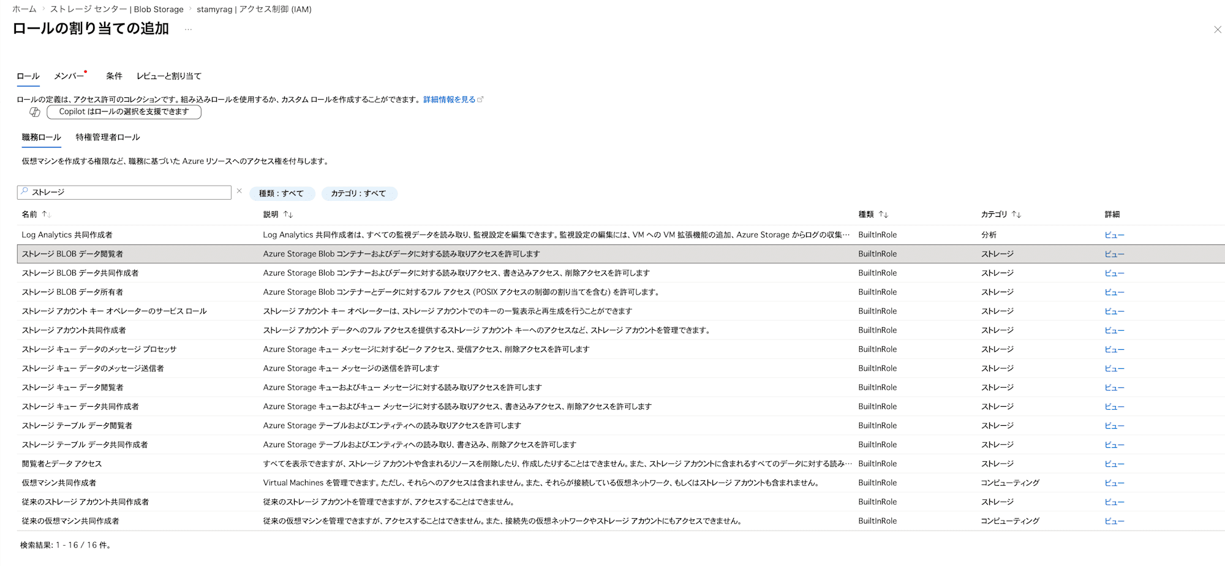Click 分析 category cell of Log Analytics
Screen dimensions: 1225x566
tap(989, 235)
